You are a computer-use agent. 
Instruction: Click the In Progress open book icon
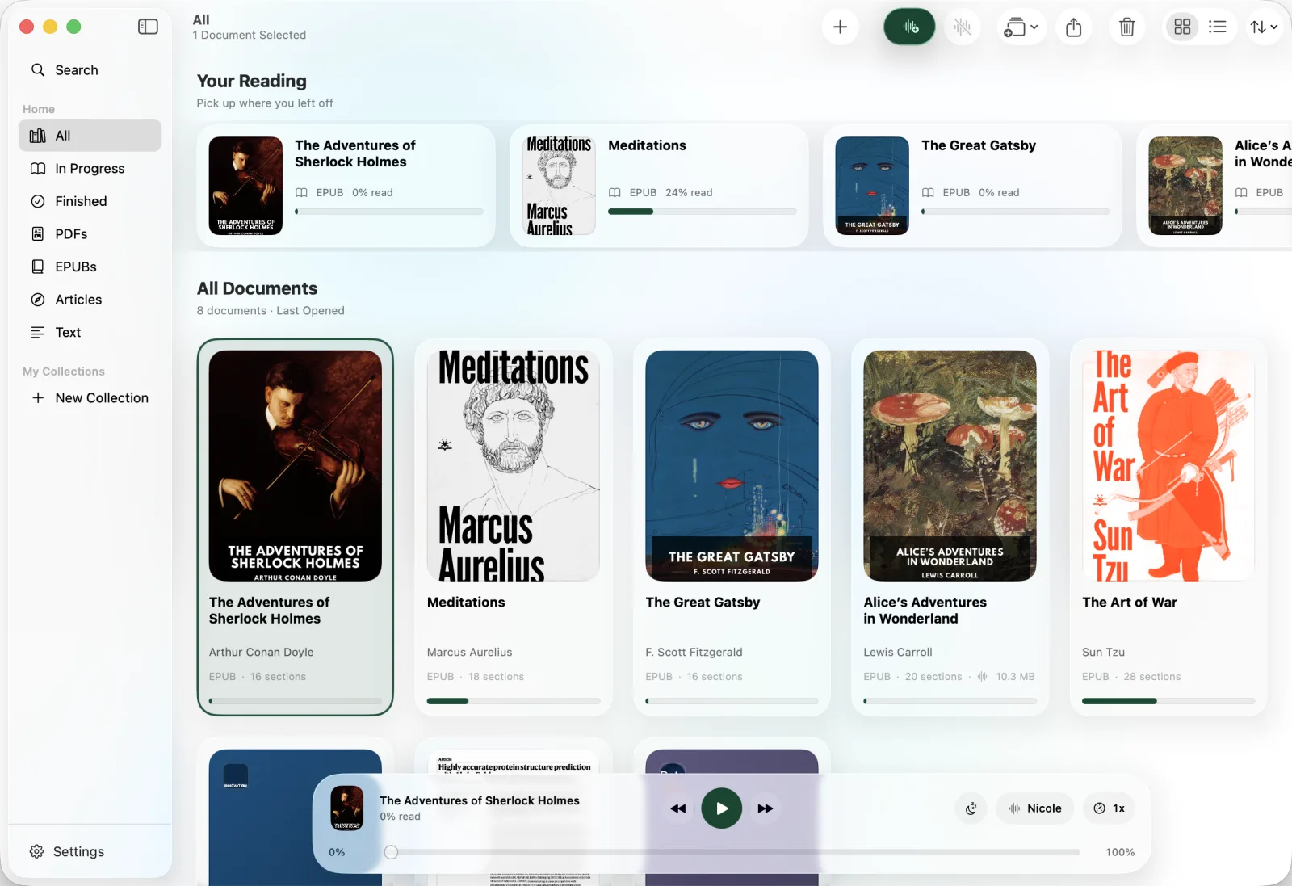(x=37, y=169)
